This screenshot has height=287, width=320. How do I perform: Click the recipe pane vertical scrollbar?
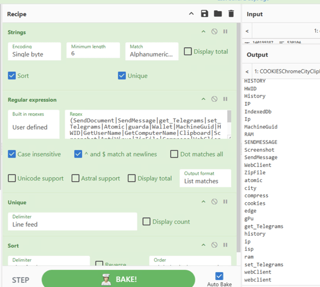coord(239,137)
